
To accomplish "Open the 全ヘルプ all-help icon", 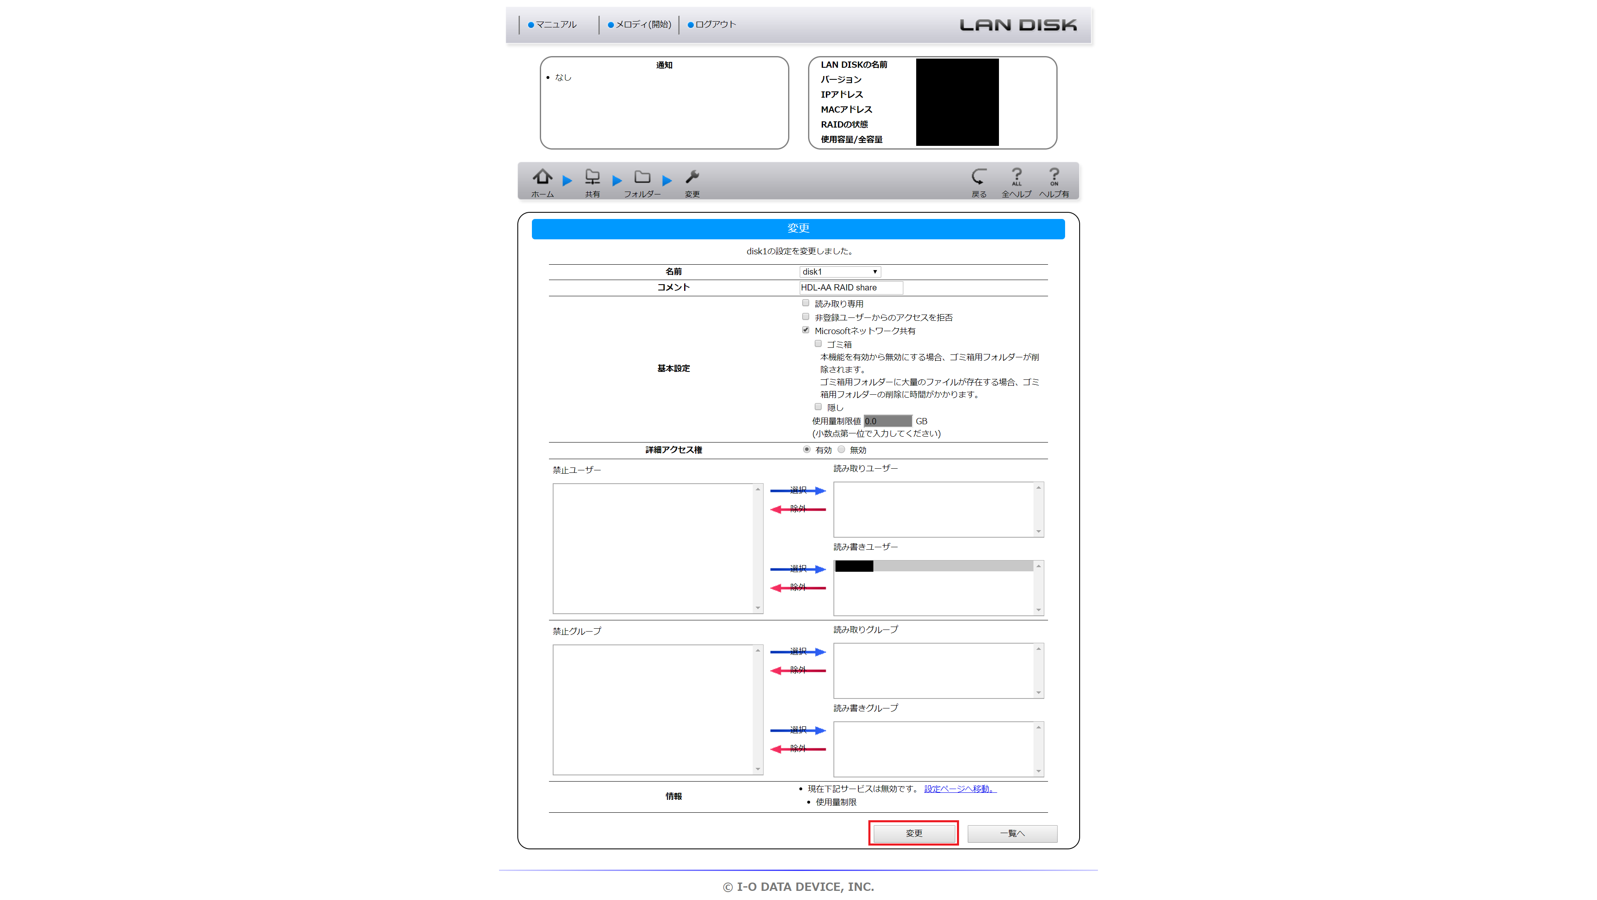I will pos(1016,182).
